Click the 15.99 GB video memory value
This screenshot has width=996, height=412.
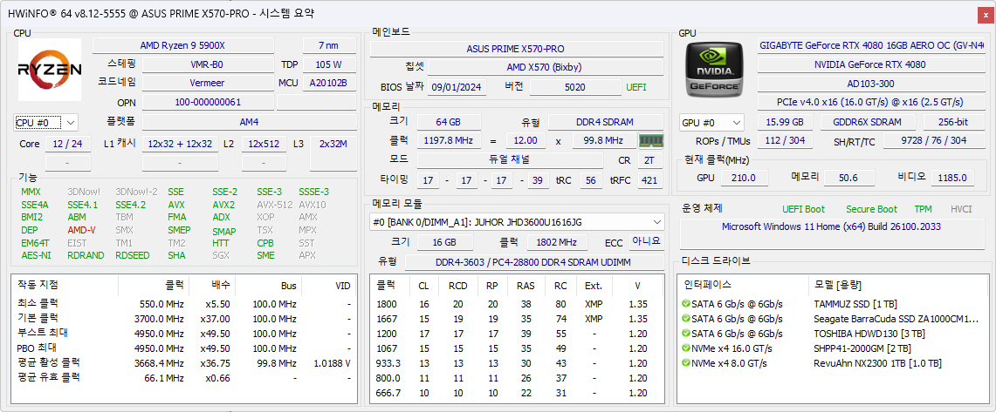coord(785,122)
